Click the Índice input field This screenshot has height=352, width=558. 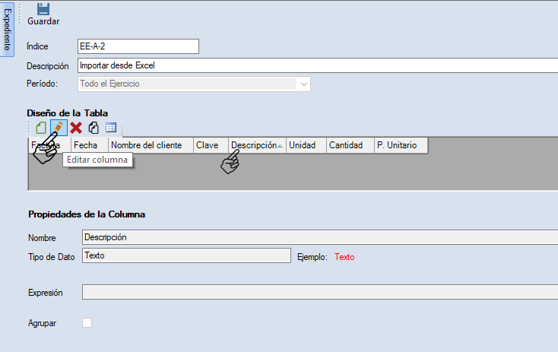pyautogui.click(x=138, y=47)
